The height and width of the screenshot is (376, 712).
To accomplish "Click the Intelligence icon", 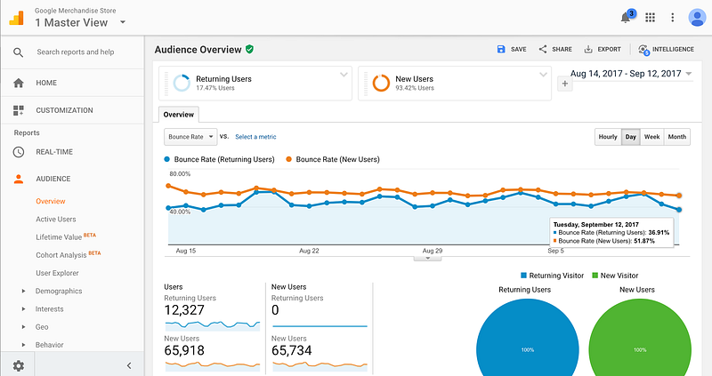I will [x=643, y=50].
